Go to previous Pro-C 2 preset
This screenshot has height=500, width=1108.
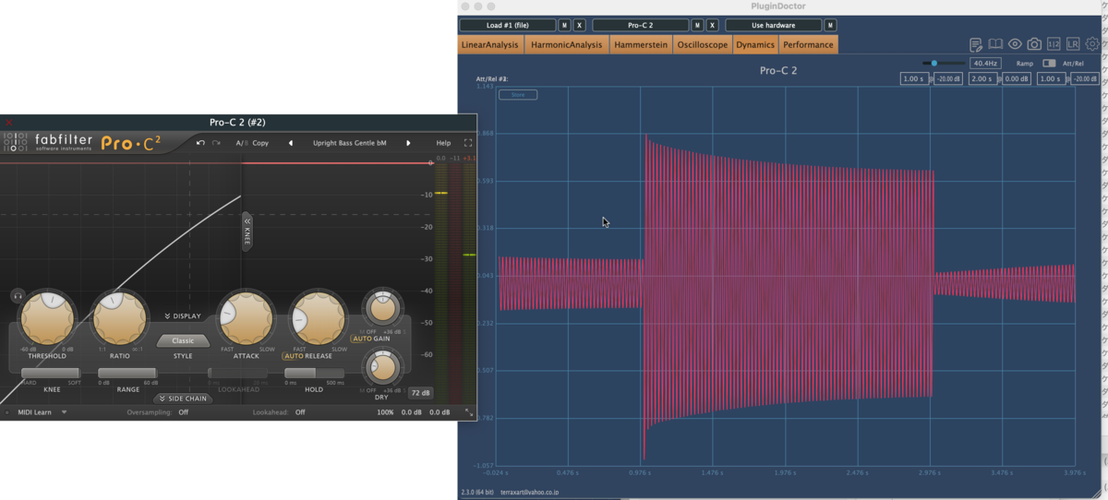[291, 143]
